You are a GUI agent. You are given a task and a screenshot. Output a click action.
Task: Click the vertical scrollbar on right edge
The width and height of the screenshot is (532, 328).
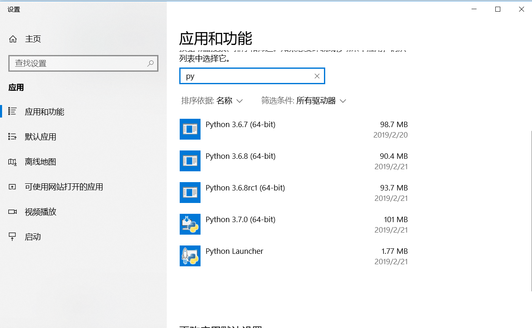coord(531,210)
